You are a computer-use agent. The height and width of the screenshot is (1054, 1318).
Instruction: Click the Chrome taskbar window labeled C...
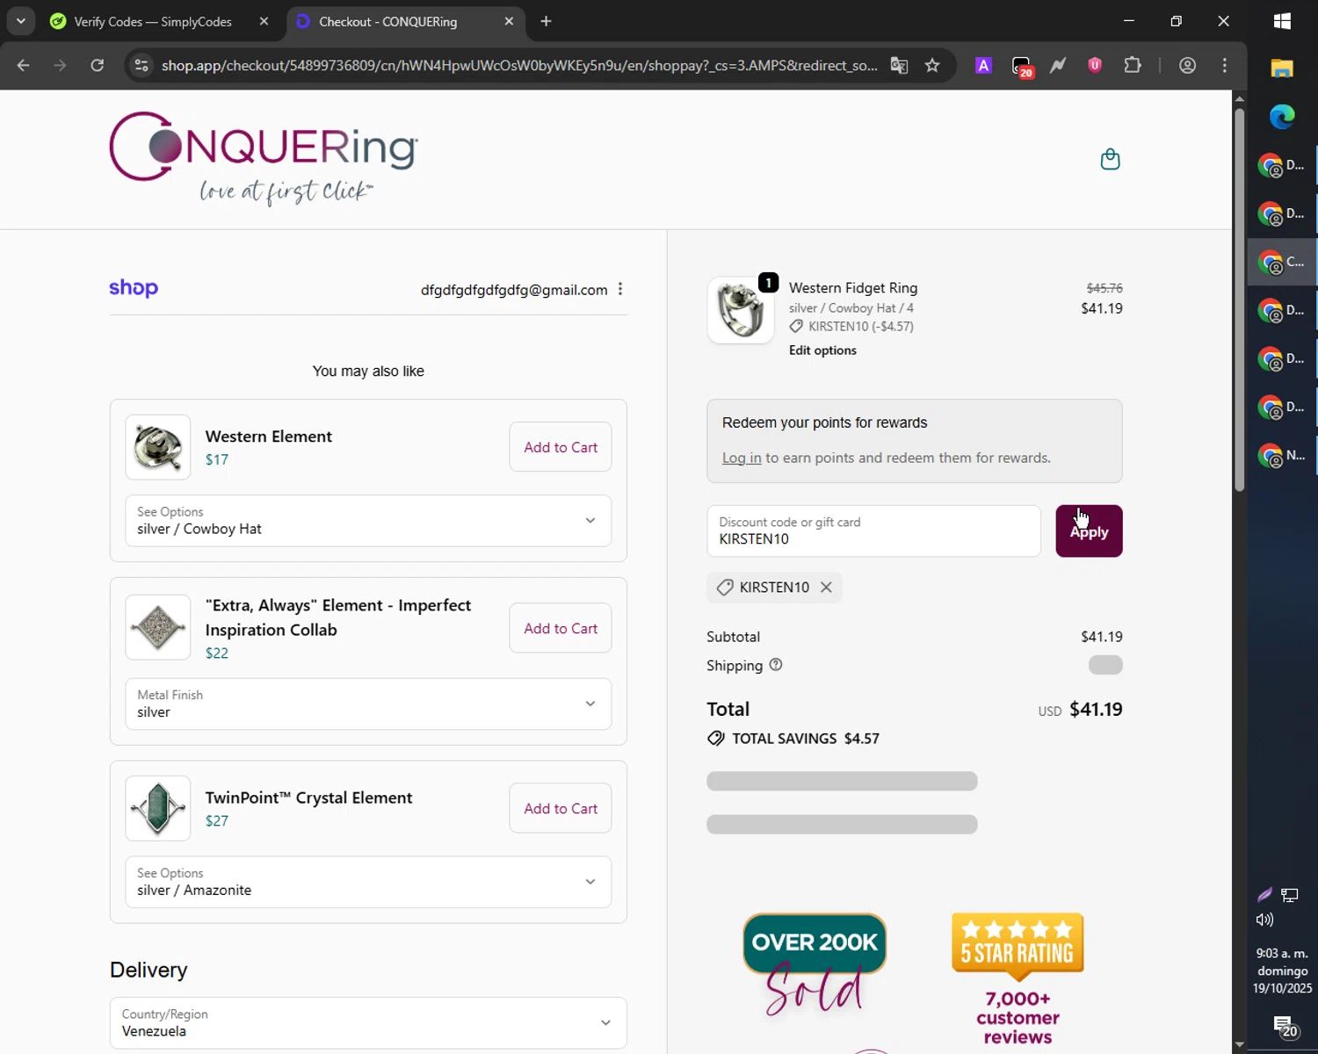pyautogui.click(x=1282, y=262)
